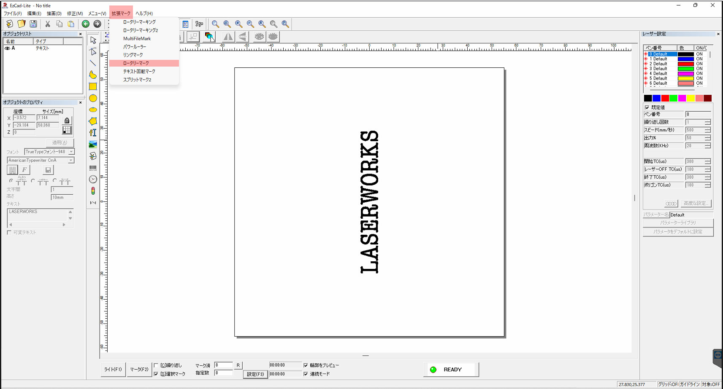This screenshot has width=723, height=389.
Task: Select the vector file import tool
Action: click(x=93, y=156)
